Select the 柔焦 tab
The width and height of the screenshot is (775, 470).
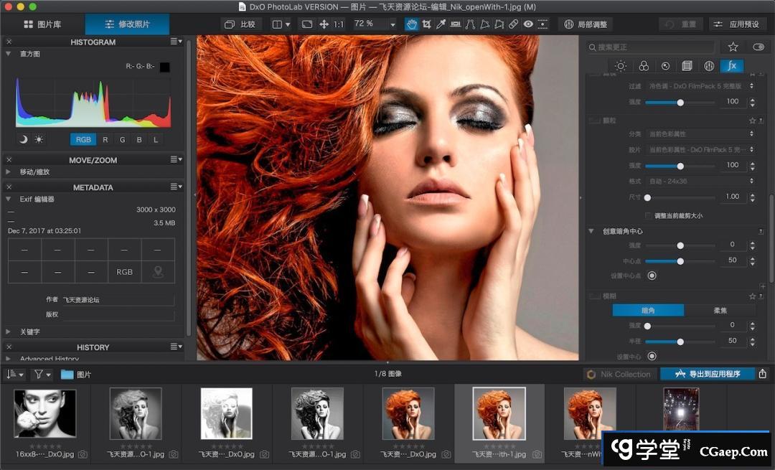coord(720,310)
